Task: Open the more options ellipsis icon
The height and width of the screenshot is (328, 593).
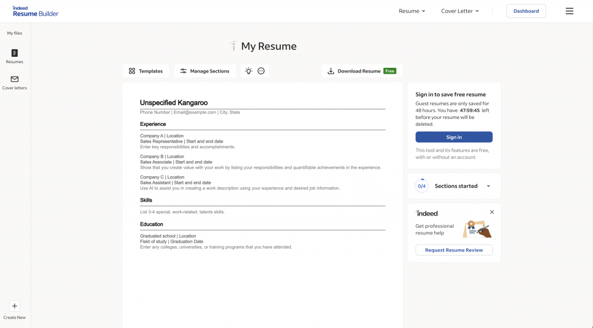Action: coord(261,71)
